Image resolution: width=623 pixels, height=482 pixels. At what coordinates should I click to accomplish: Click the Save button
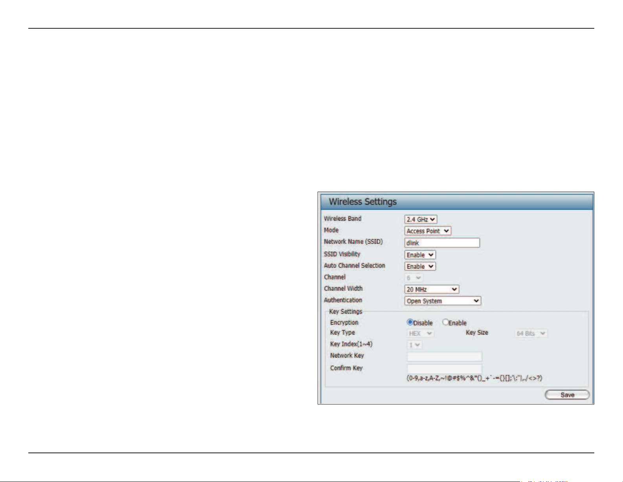[567, 395]
